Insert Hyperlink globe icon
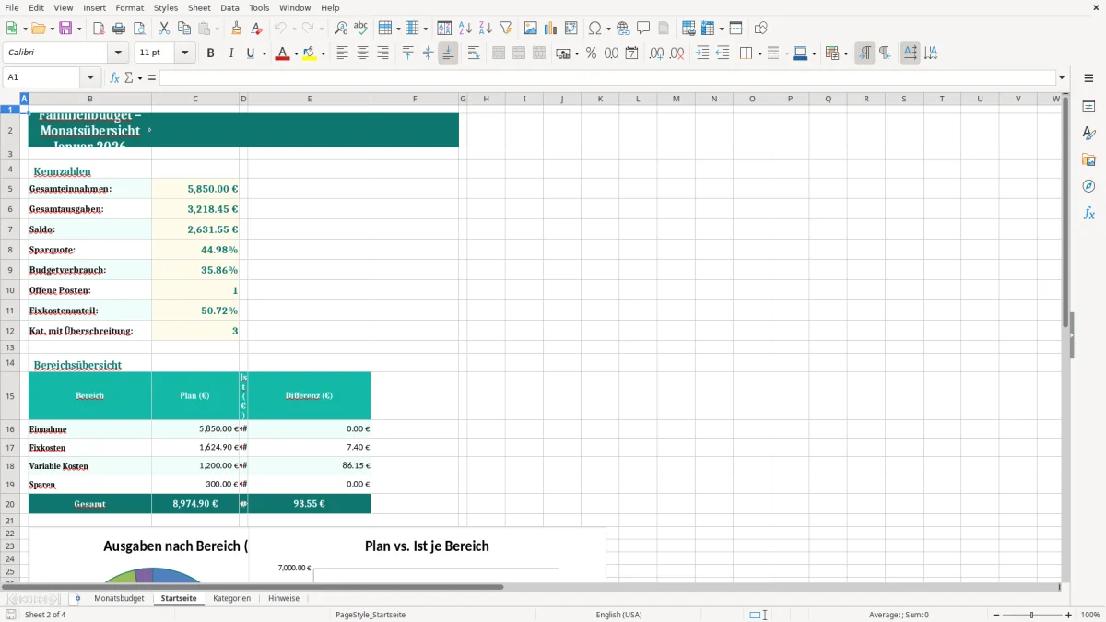The image size is (1106, 622). (x=624, y=29)
